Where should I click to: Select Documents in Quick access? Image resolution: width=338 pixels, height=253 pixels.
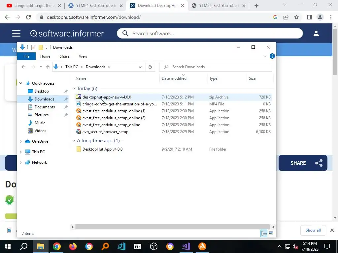tap(45, 107)
